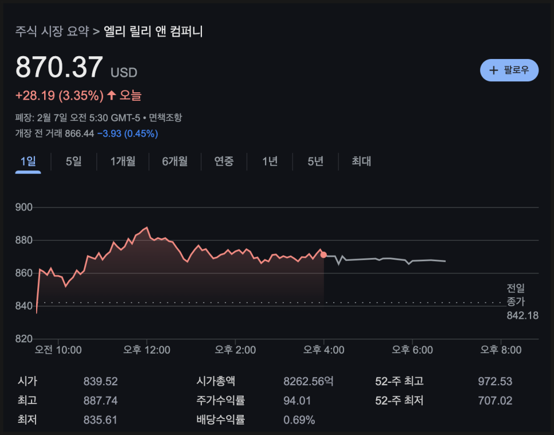Screen dimensions: 554x435
Task: View the 1년 chart range
Action: coord(270,162)
